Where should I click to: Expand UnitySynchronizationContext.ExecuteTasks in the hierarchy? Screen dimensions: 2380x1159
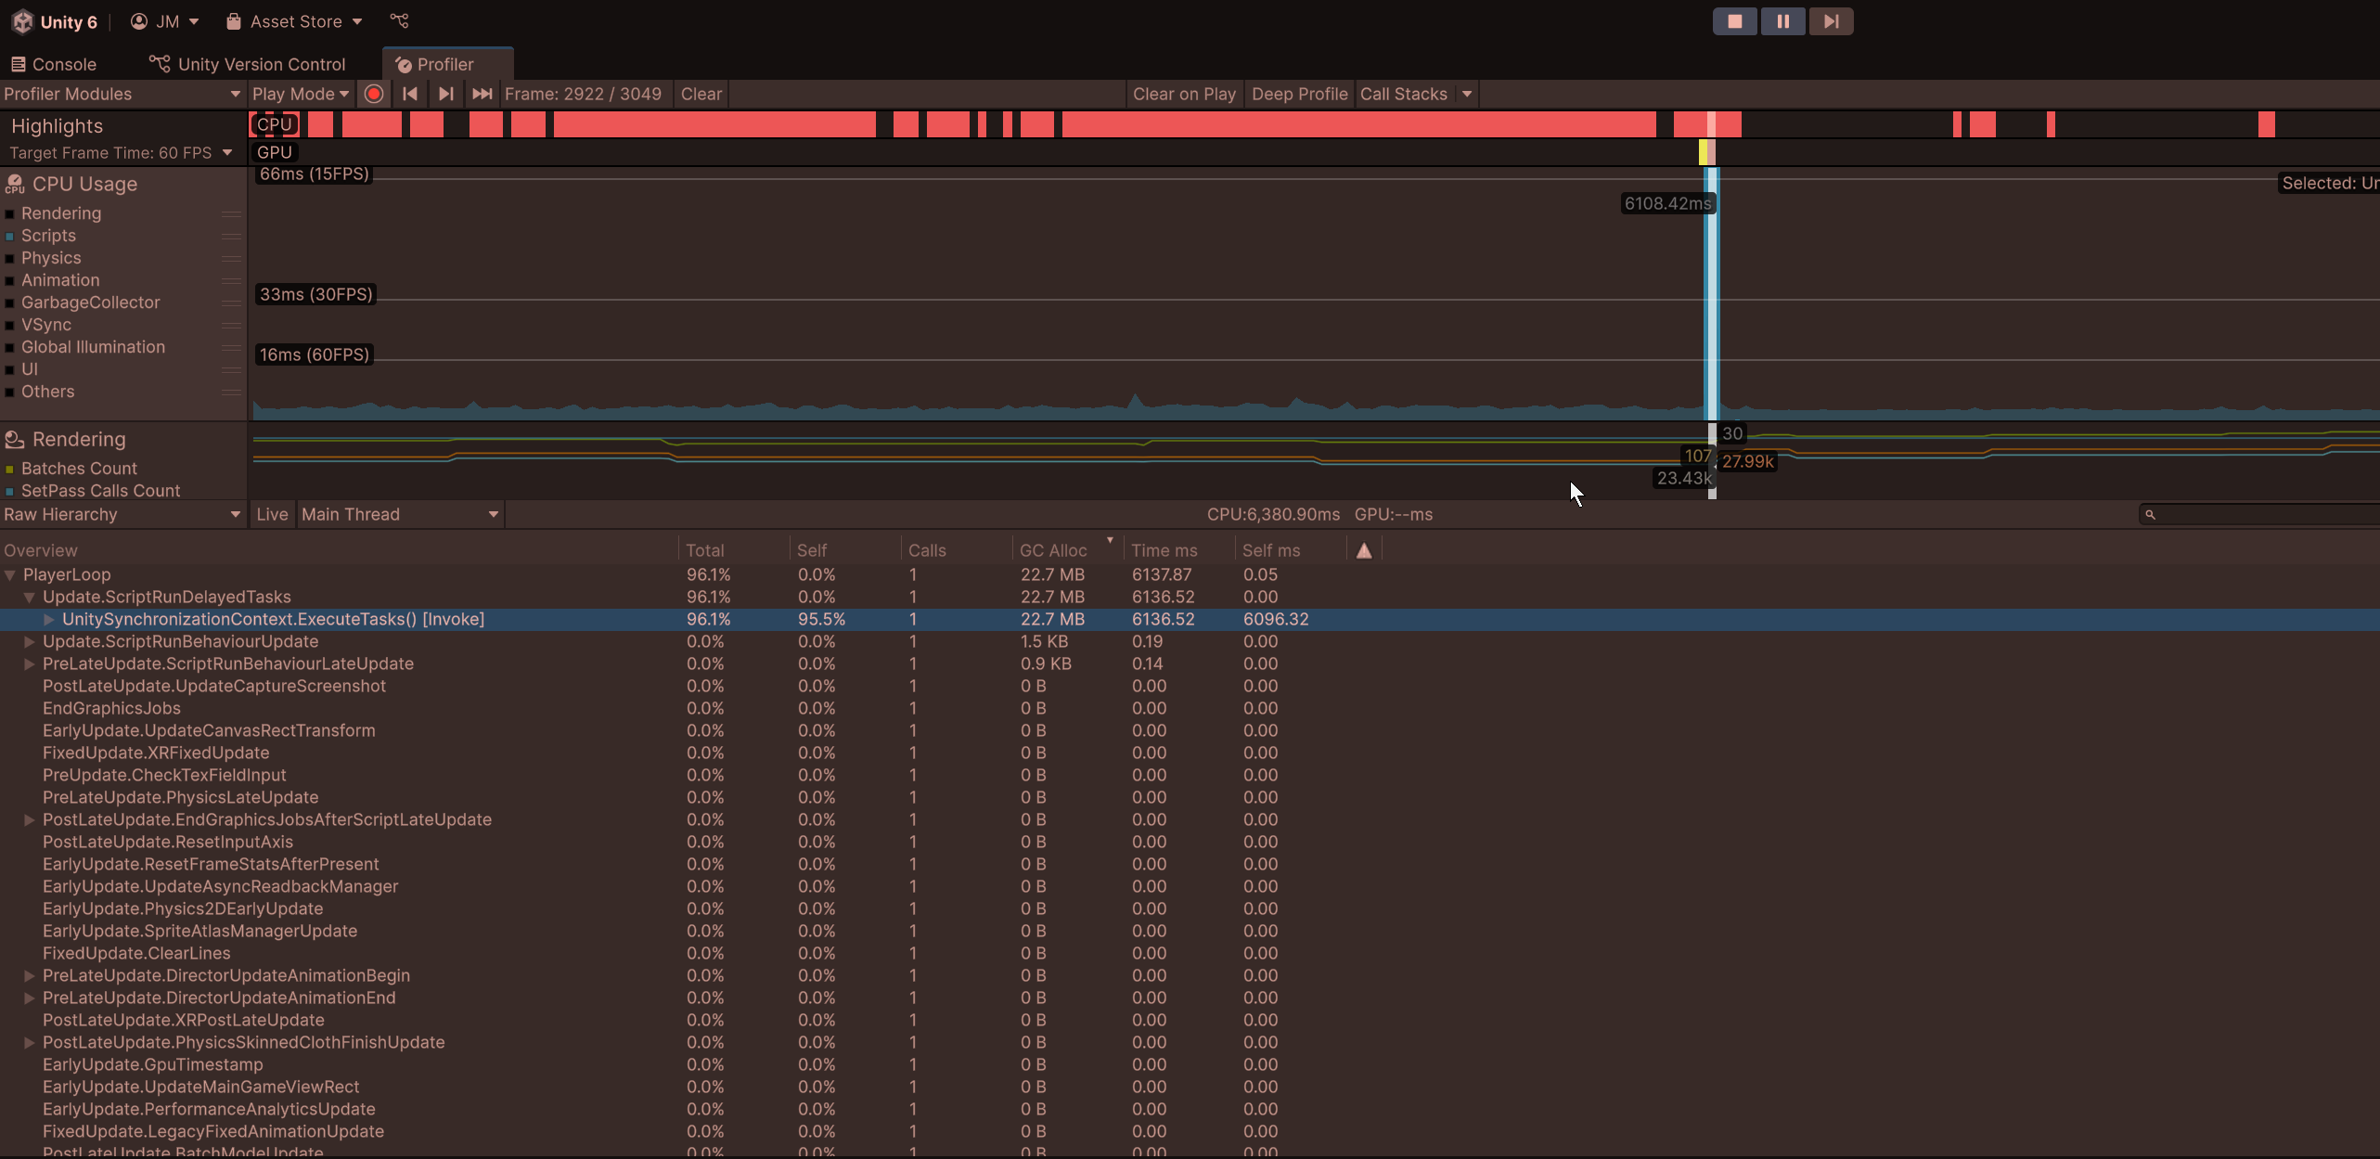click(x=47, y=619)
